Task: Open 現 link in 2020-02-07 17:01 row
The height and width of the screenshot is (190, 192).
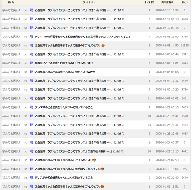Action: [x=32, y=63]
